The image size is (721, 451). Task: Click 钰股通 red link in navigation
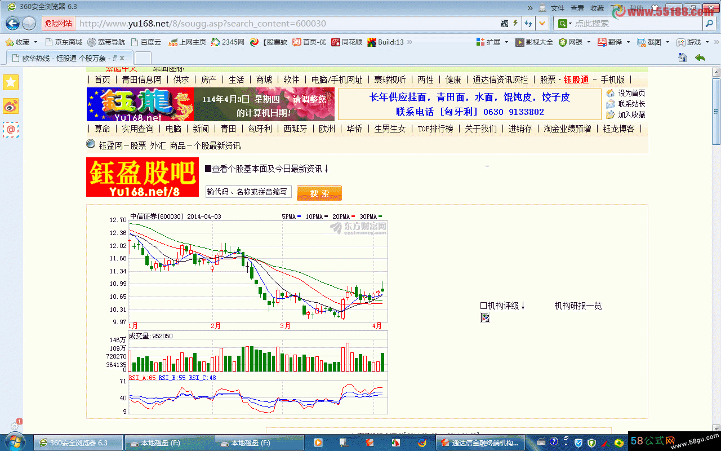[576, 79]
